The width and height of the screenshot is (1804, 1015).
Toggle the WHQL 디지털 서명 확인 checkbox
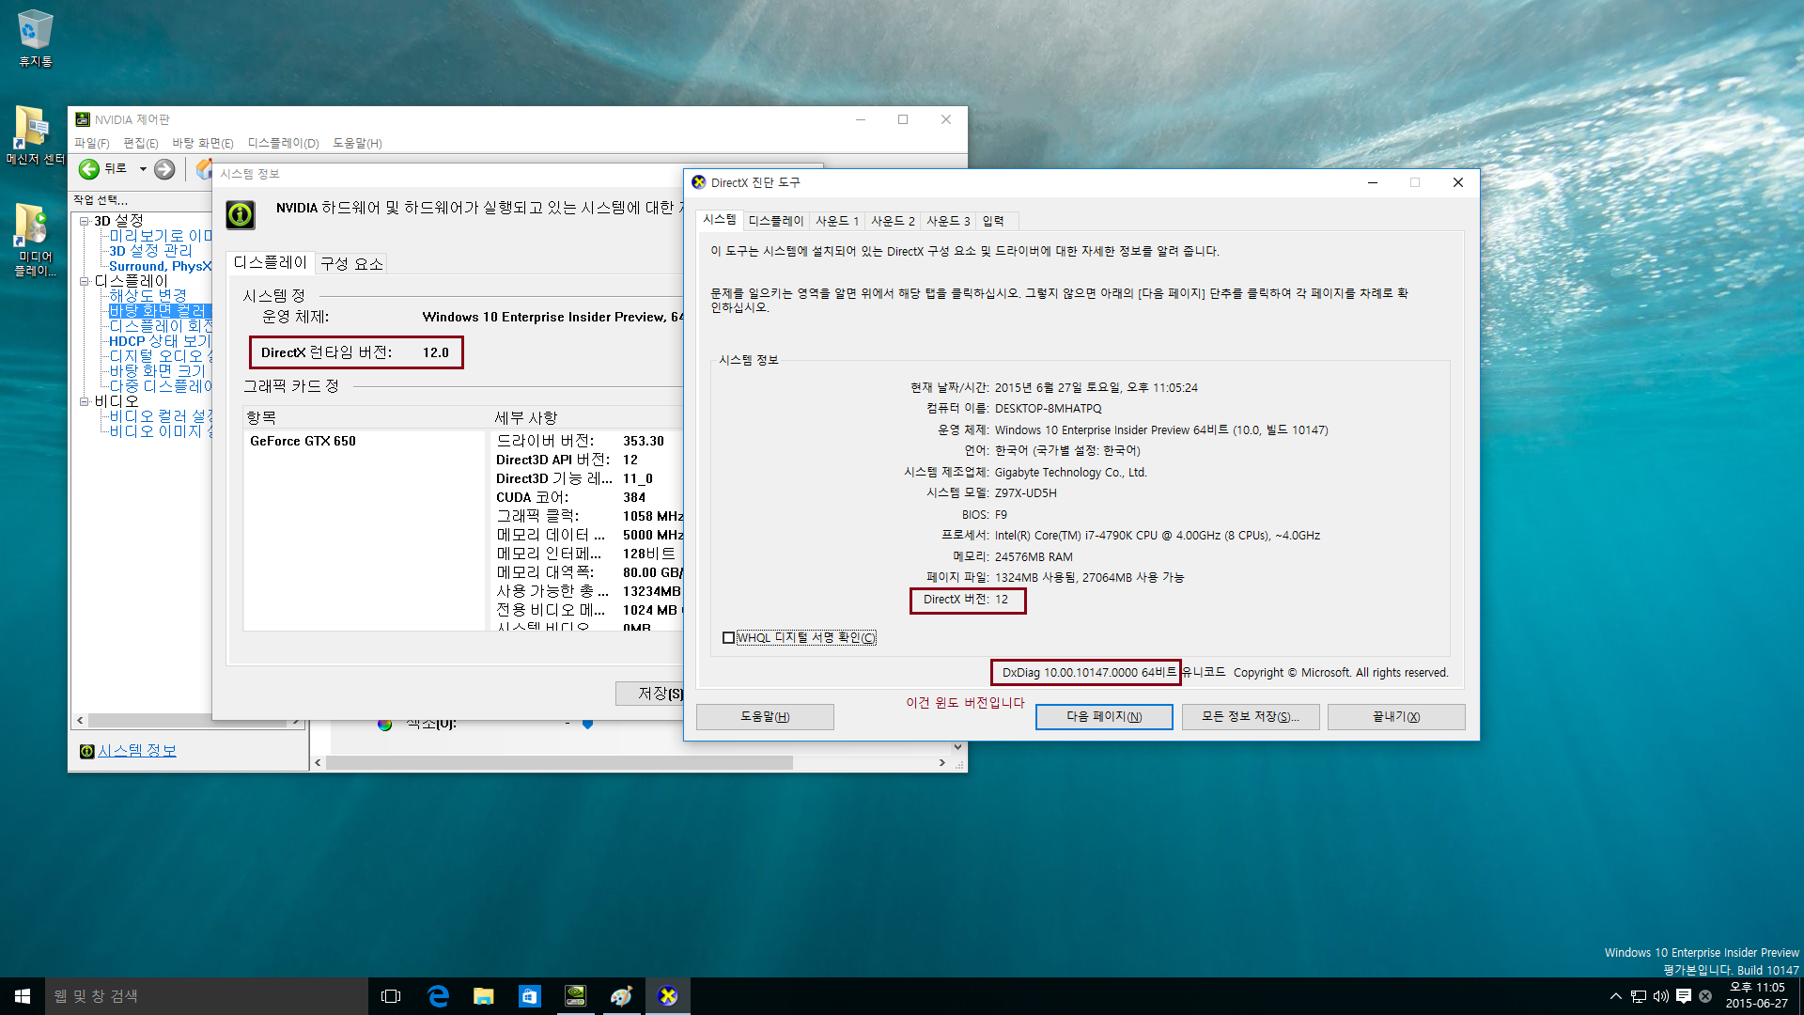pos(728,638)
